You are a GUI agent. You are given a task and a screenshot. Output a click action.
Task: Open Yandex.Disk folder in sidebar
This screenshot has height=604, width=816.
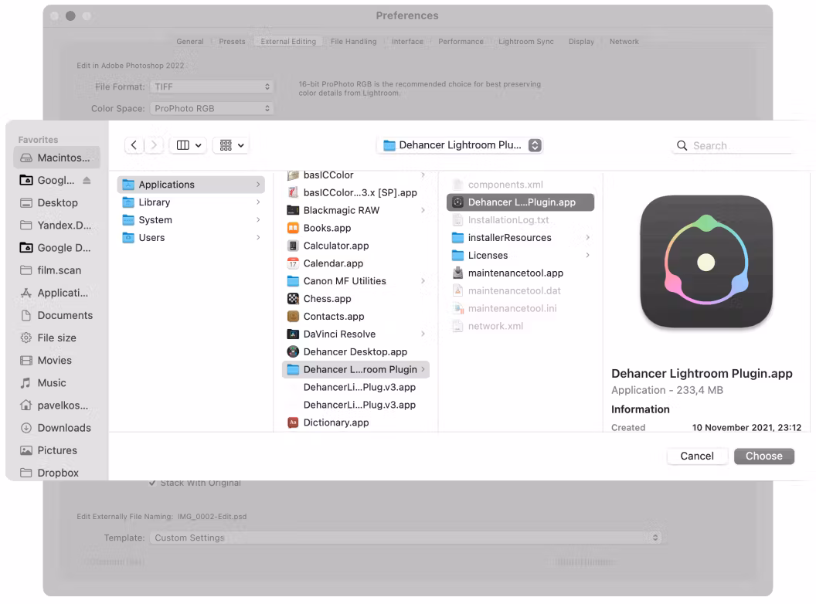point(56,226)
